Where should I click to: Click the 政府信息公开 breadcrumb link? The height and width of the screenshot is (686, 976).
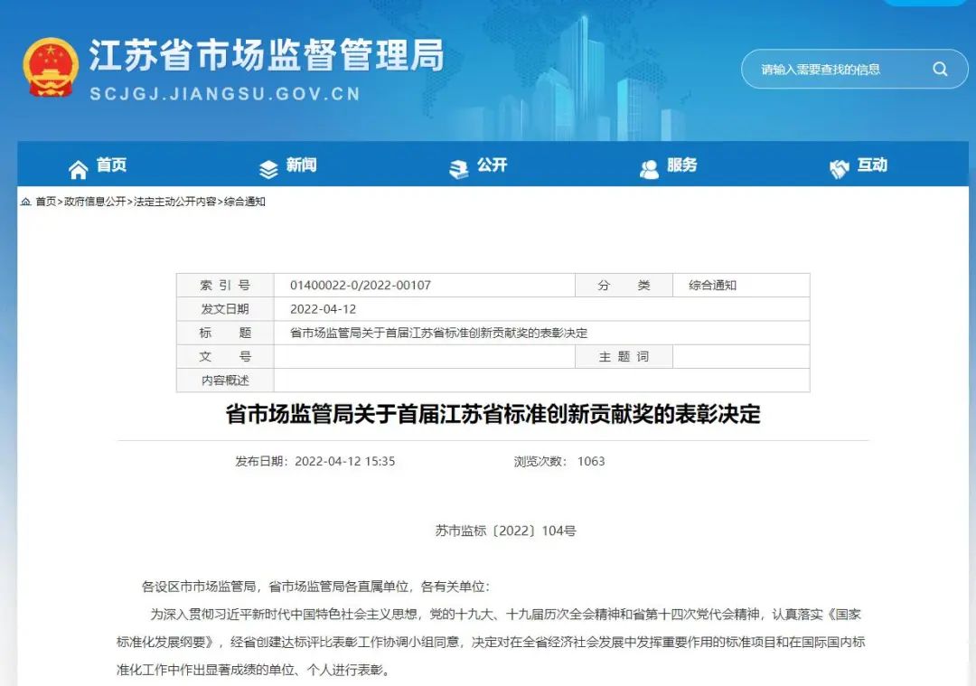pyautogui.click(x=95, y=202)
